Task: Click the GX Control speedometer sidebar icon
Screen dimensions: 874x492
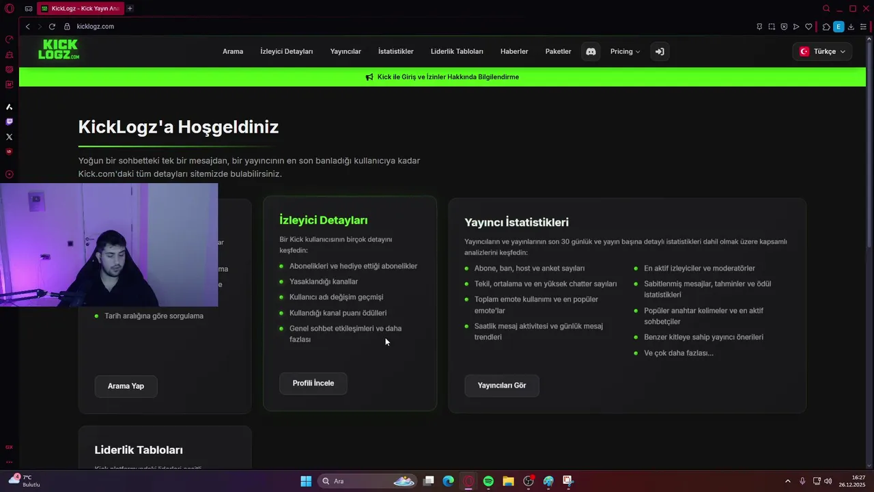Action: click(x=9, y=39)
